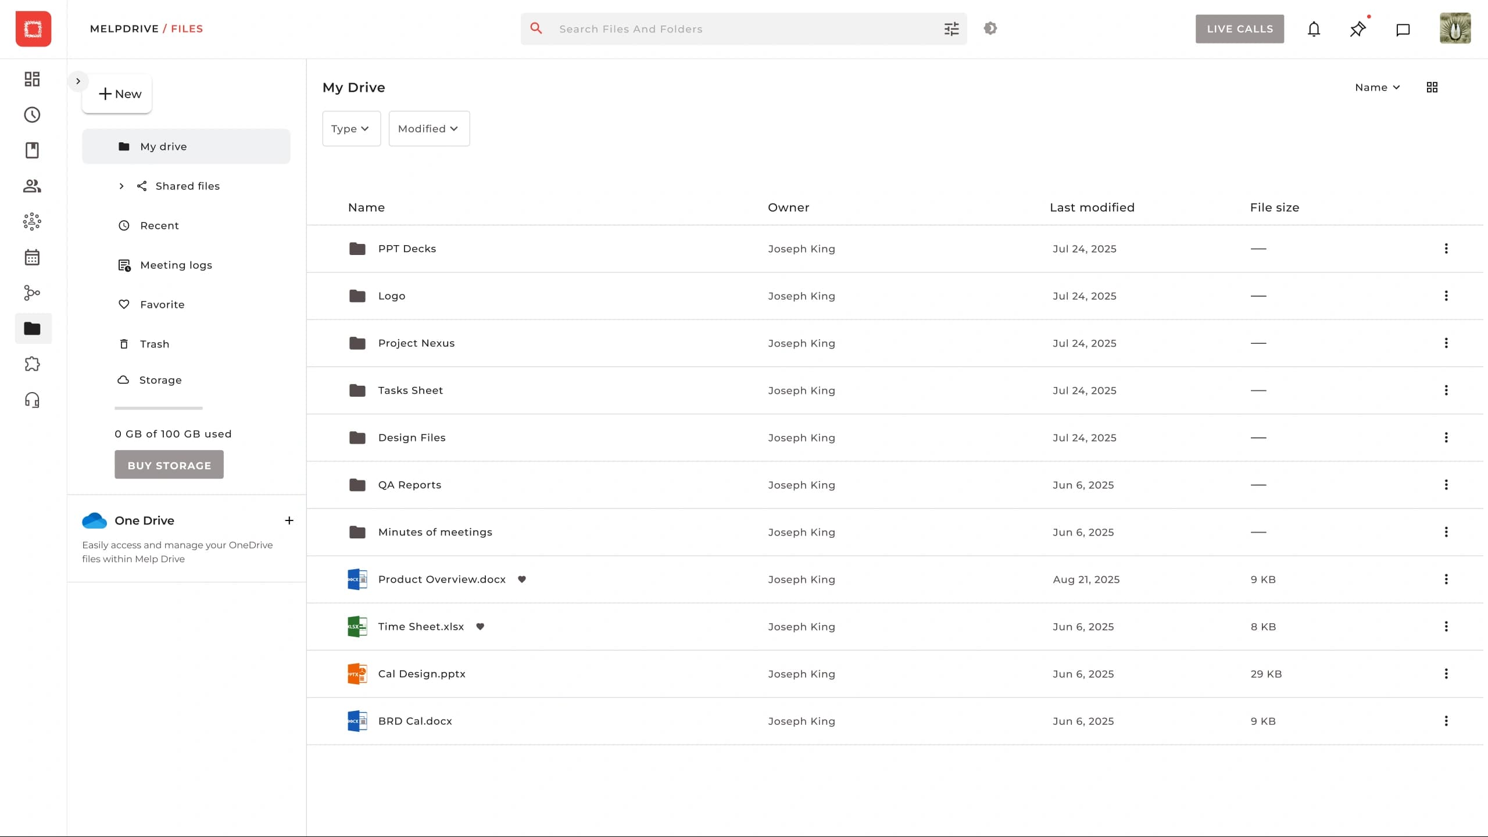Viewport: 1488px width, 837px height.
Task: Open the kebab menu for PPT Decks
Action: click(x=1446, y=249)
